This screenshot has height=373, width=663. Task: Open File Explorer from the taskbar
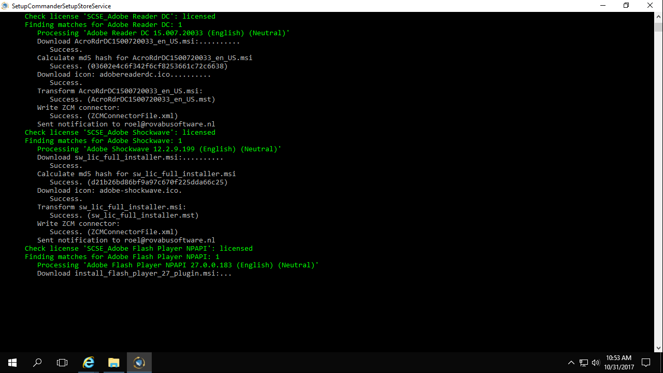coord(114,363)
